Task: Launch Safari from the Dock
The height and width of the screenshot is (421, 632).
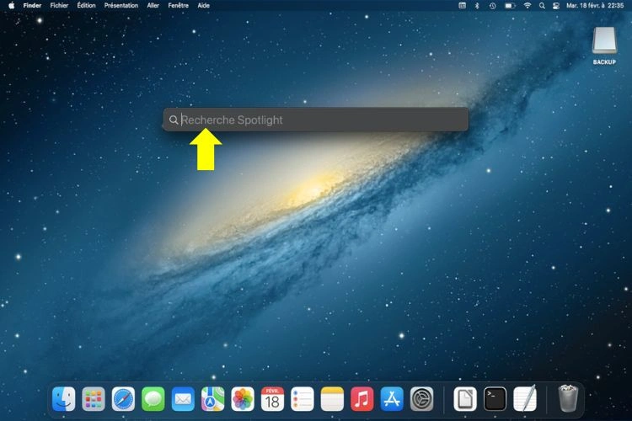Action: click(x=123, y=399)
